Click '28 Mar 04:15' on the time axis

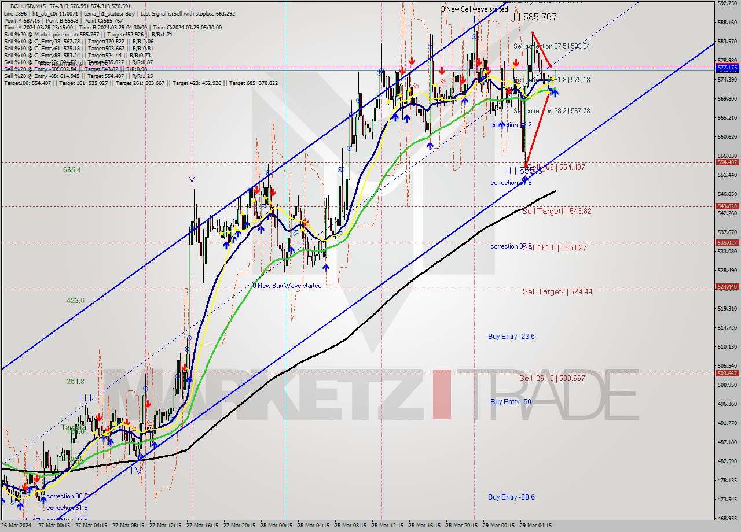pyautogui.click(x=314, y=526)
